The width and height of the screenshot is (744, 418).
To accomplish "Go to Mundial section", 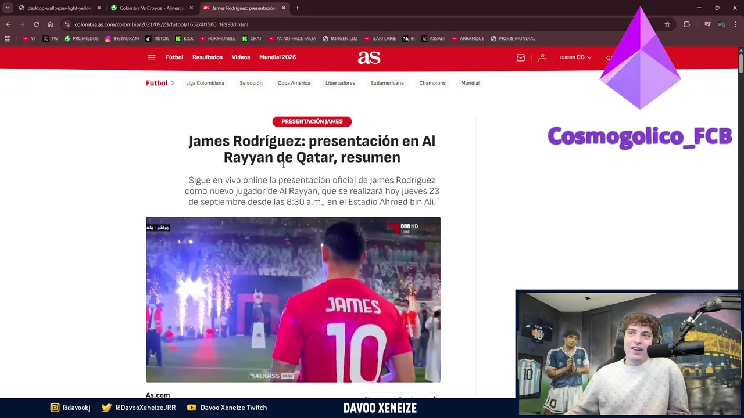I will (x=470, y=83).
